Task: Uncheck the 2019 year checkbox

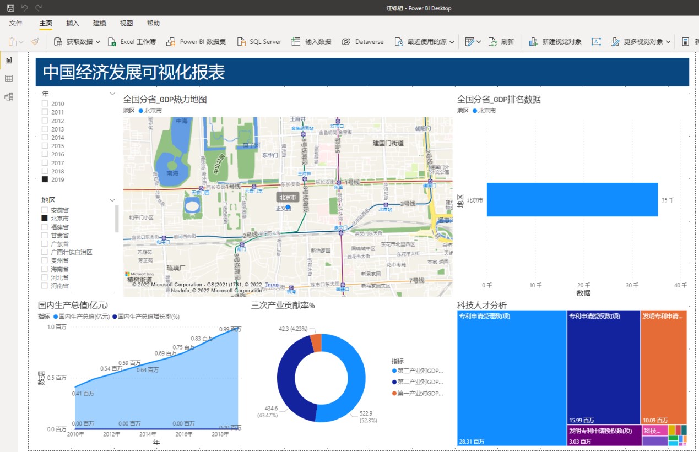Action: click(45, 179)
